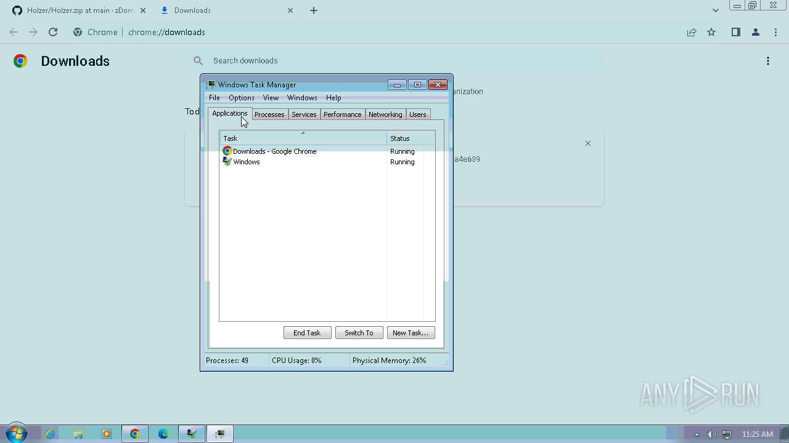Image resolution: width=789 pixels, height=443 pixels.
Task: Open Windows Media Player from the taskbar
Action: point(107,434)
